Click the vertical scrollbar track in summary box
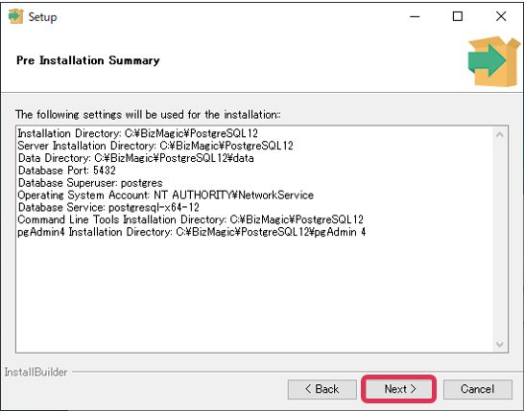 [500, 240]
